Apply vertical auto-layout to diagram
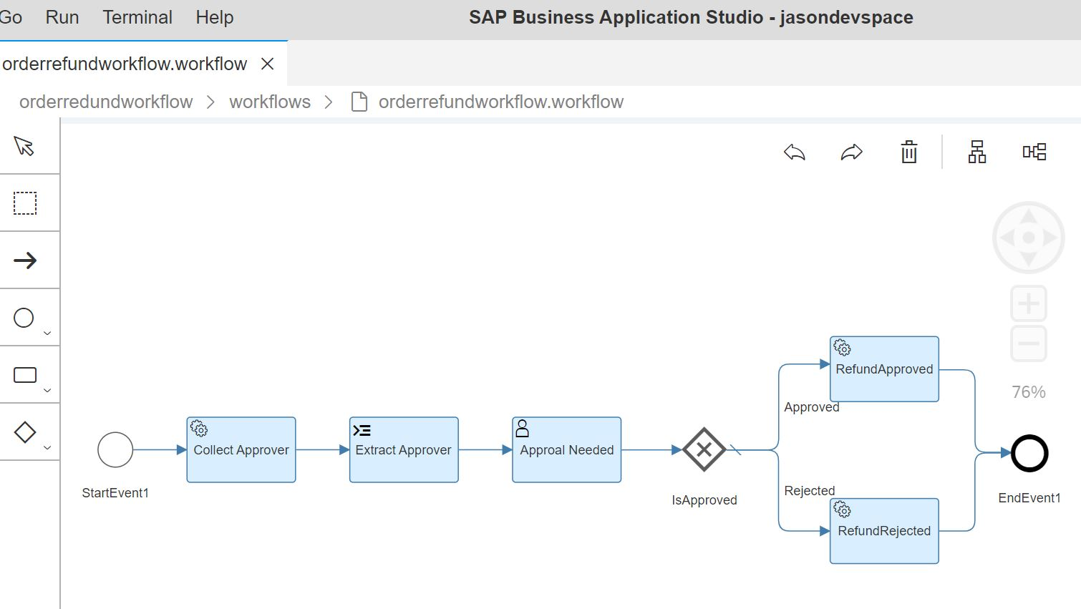1081x609 pixels. tap(977, 152)
